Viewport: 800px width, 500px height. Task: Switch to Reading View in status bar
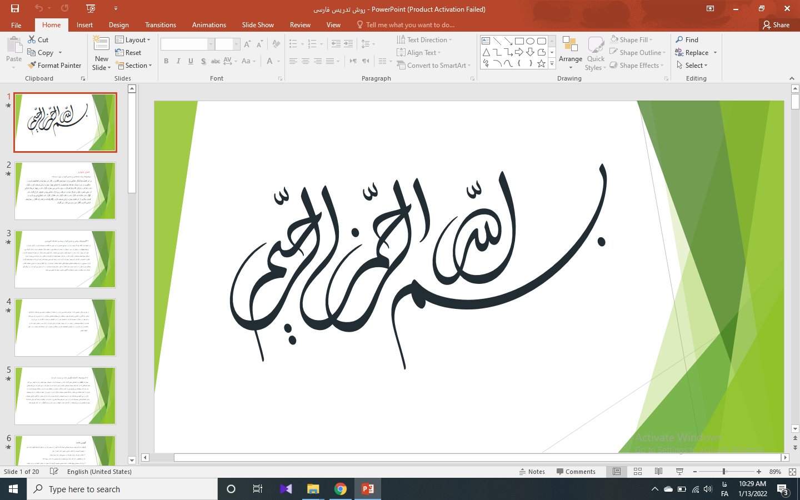[x=658, y=472]
